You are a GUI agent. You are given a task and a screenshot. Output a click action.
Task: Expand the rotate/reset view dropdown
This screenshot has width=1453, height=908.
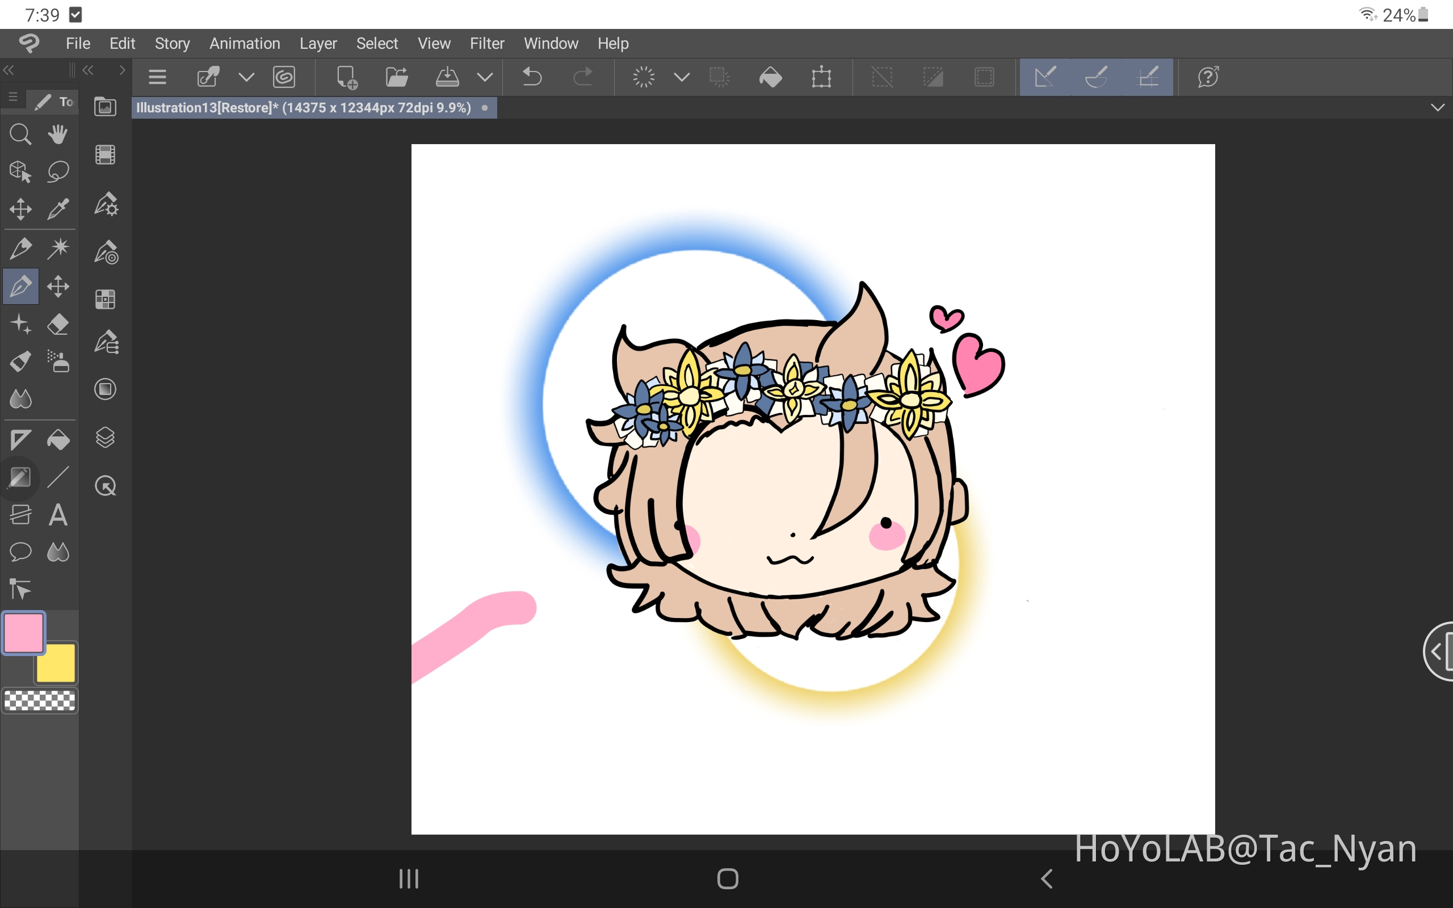click(x=682, y=77)
